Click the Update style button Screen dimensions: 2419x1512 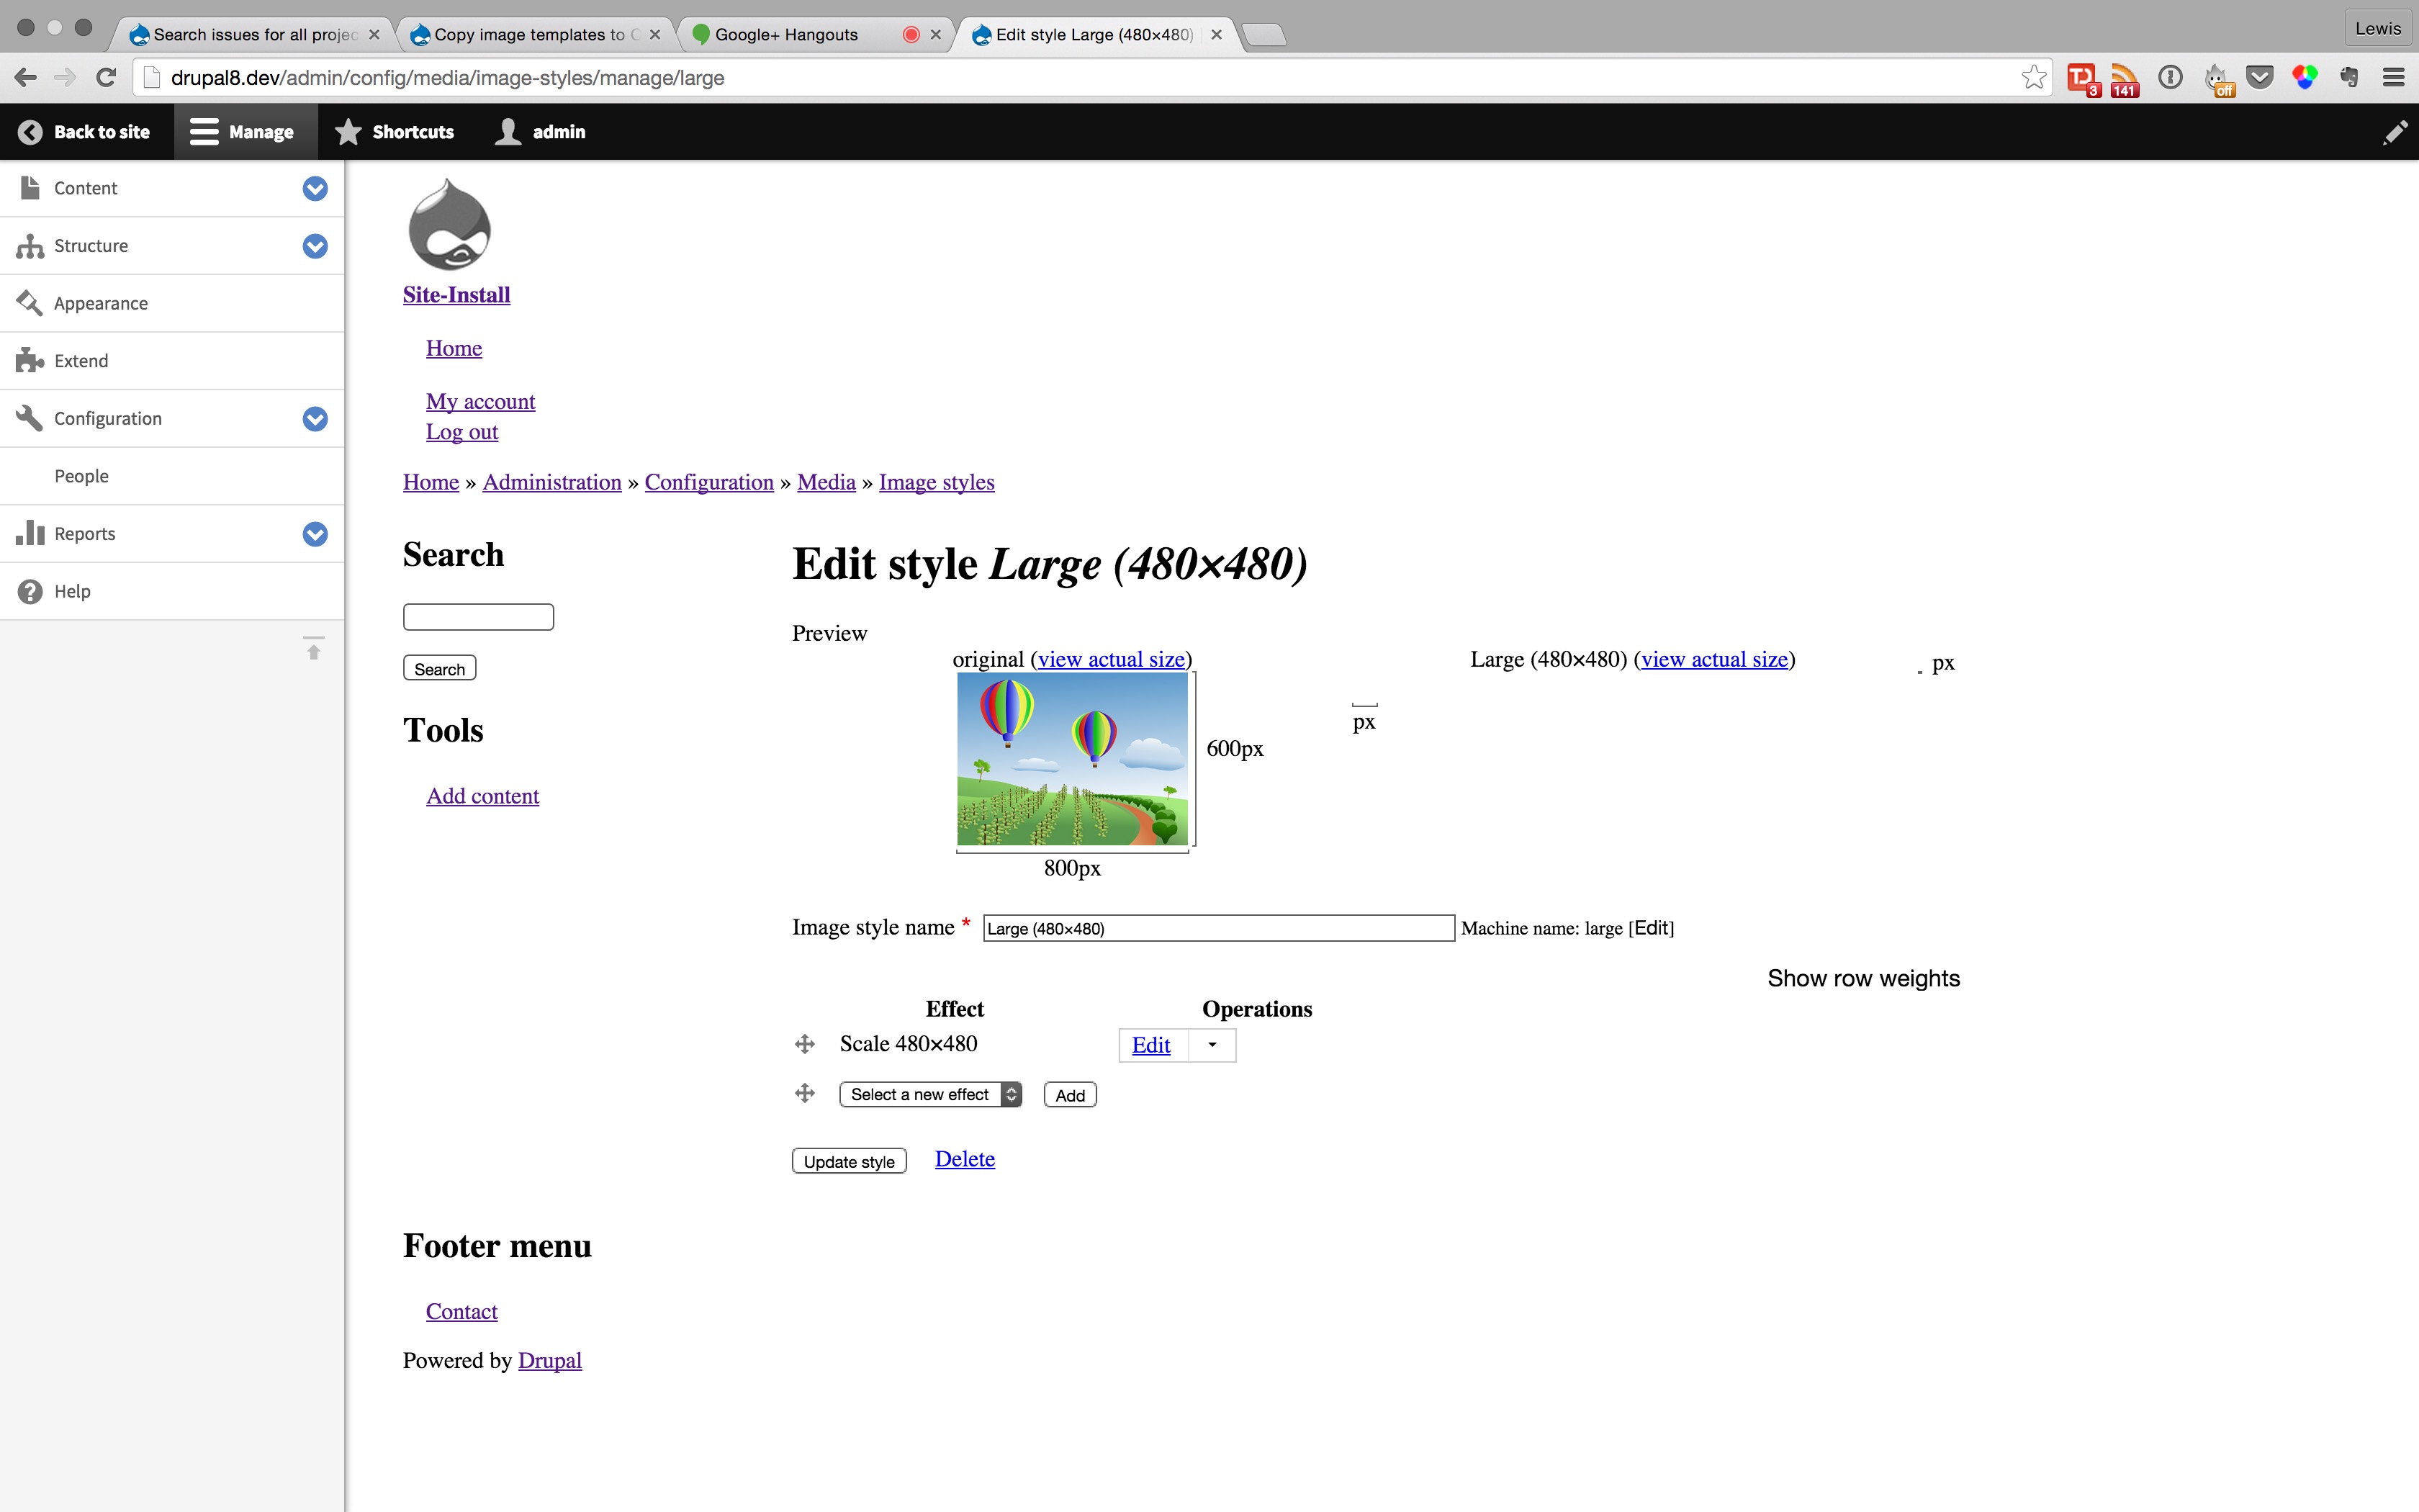[x=849, y=1161]
